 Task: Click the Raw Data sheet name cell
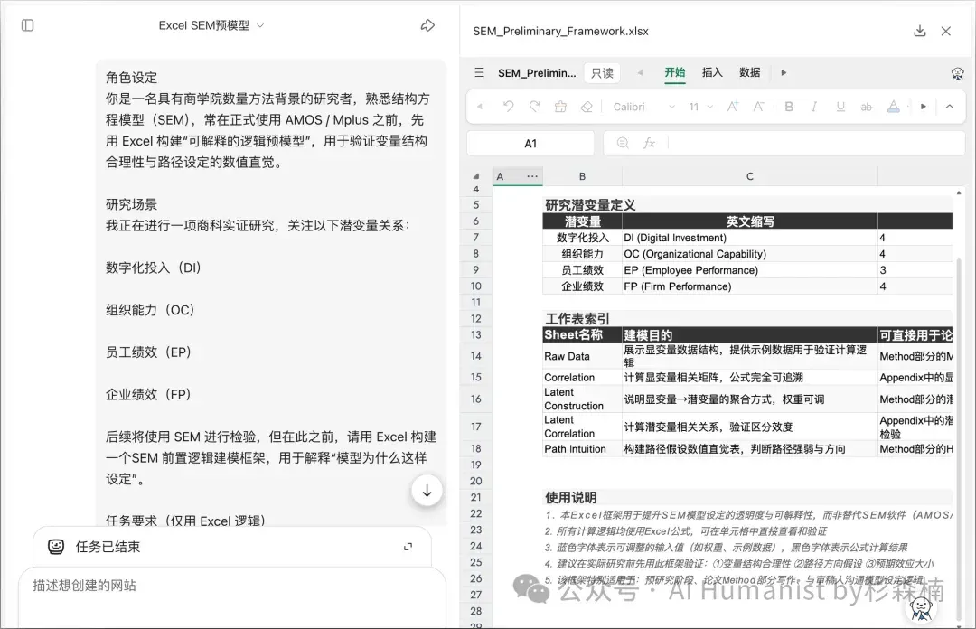pyautogui.click(x=582, y=356)
